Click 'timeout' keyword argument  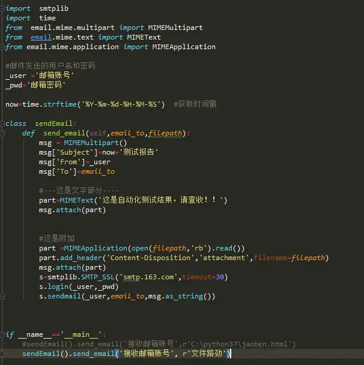coord(196,277)
